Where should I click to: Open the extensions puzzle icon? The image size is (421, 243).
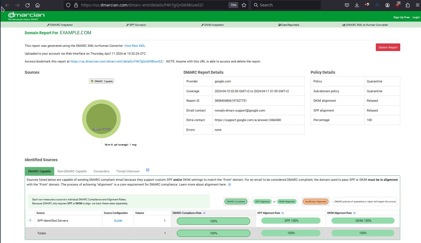click(x=408, y=5)
